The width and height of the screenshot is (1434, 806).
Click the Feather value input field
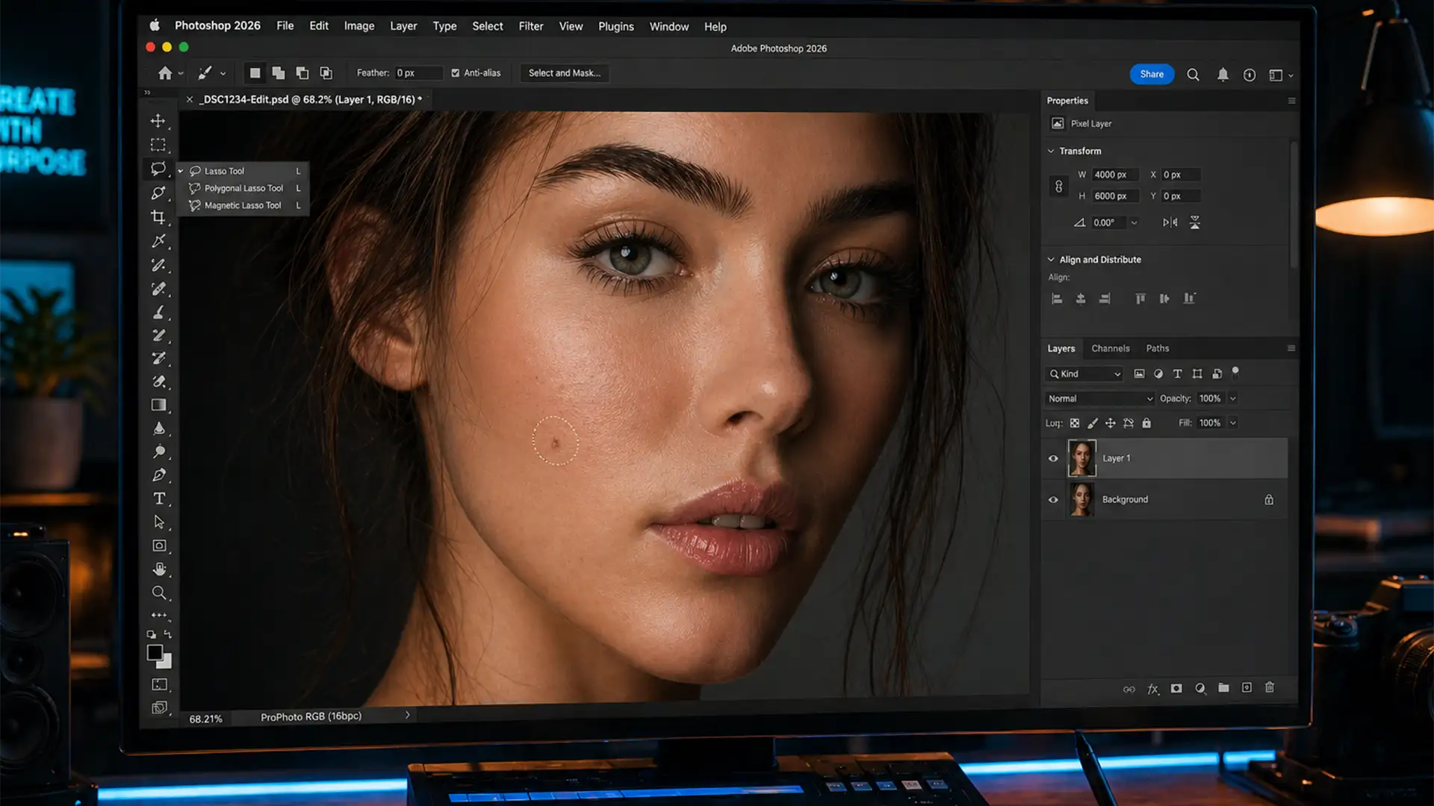click(418, 72)
